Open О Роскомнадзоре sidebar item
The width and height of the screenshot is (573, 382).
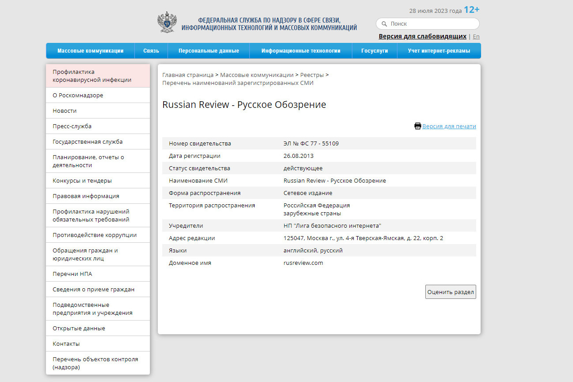click(x=98, y=95)
